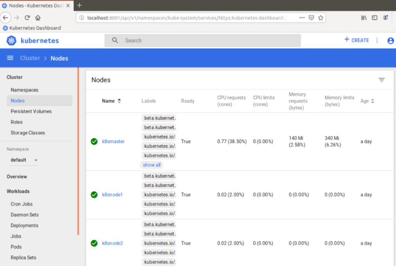
Task: Open Roles in the sidebar
Action: coord(17,122)
